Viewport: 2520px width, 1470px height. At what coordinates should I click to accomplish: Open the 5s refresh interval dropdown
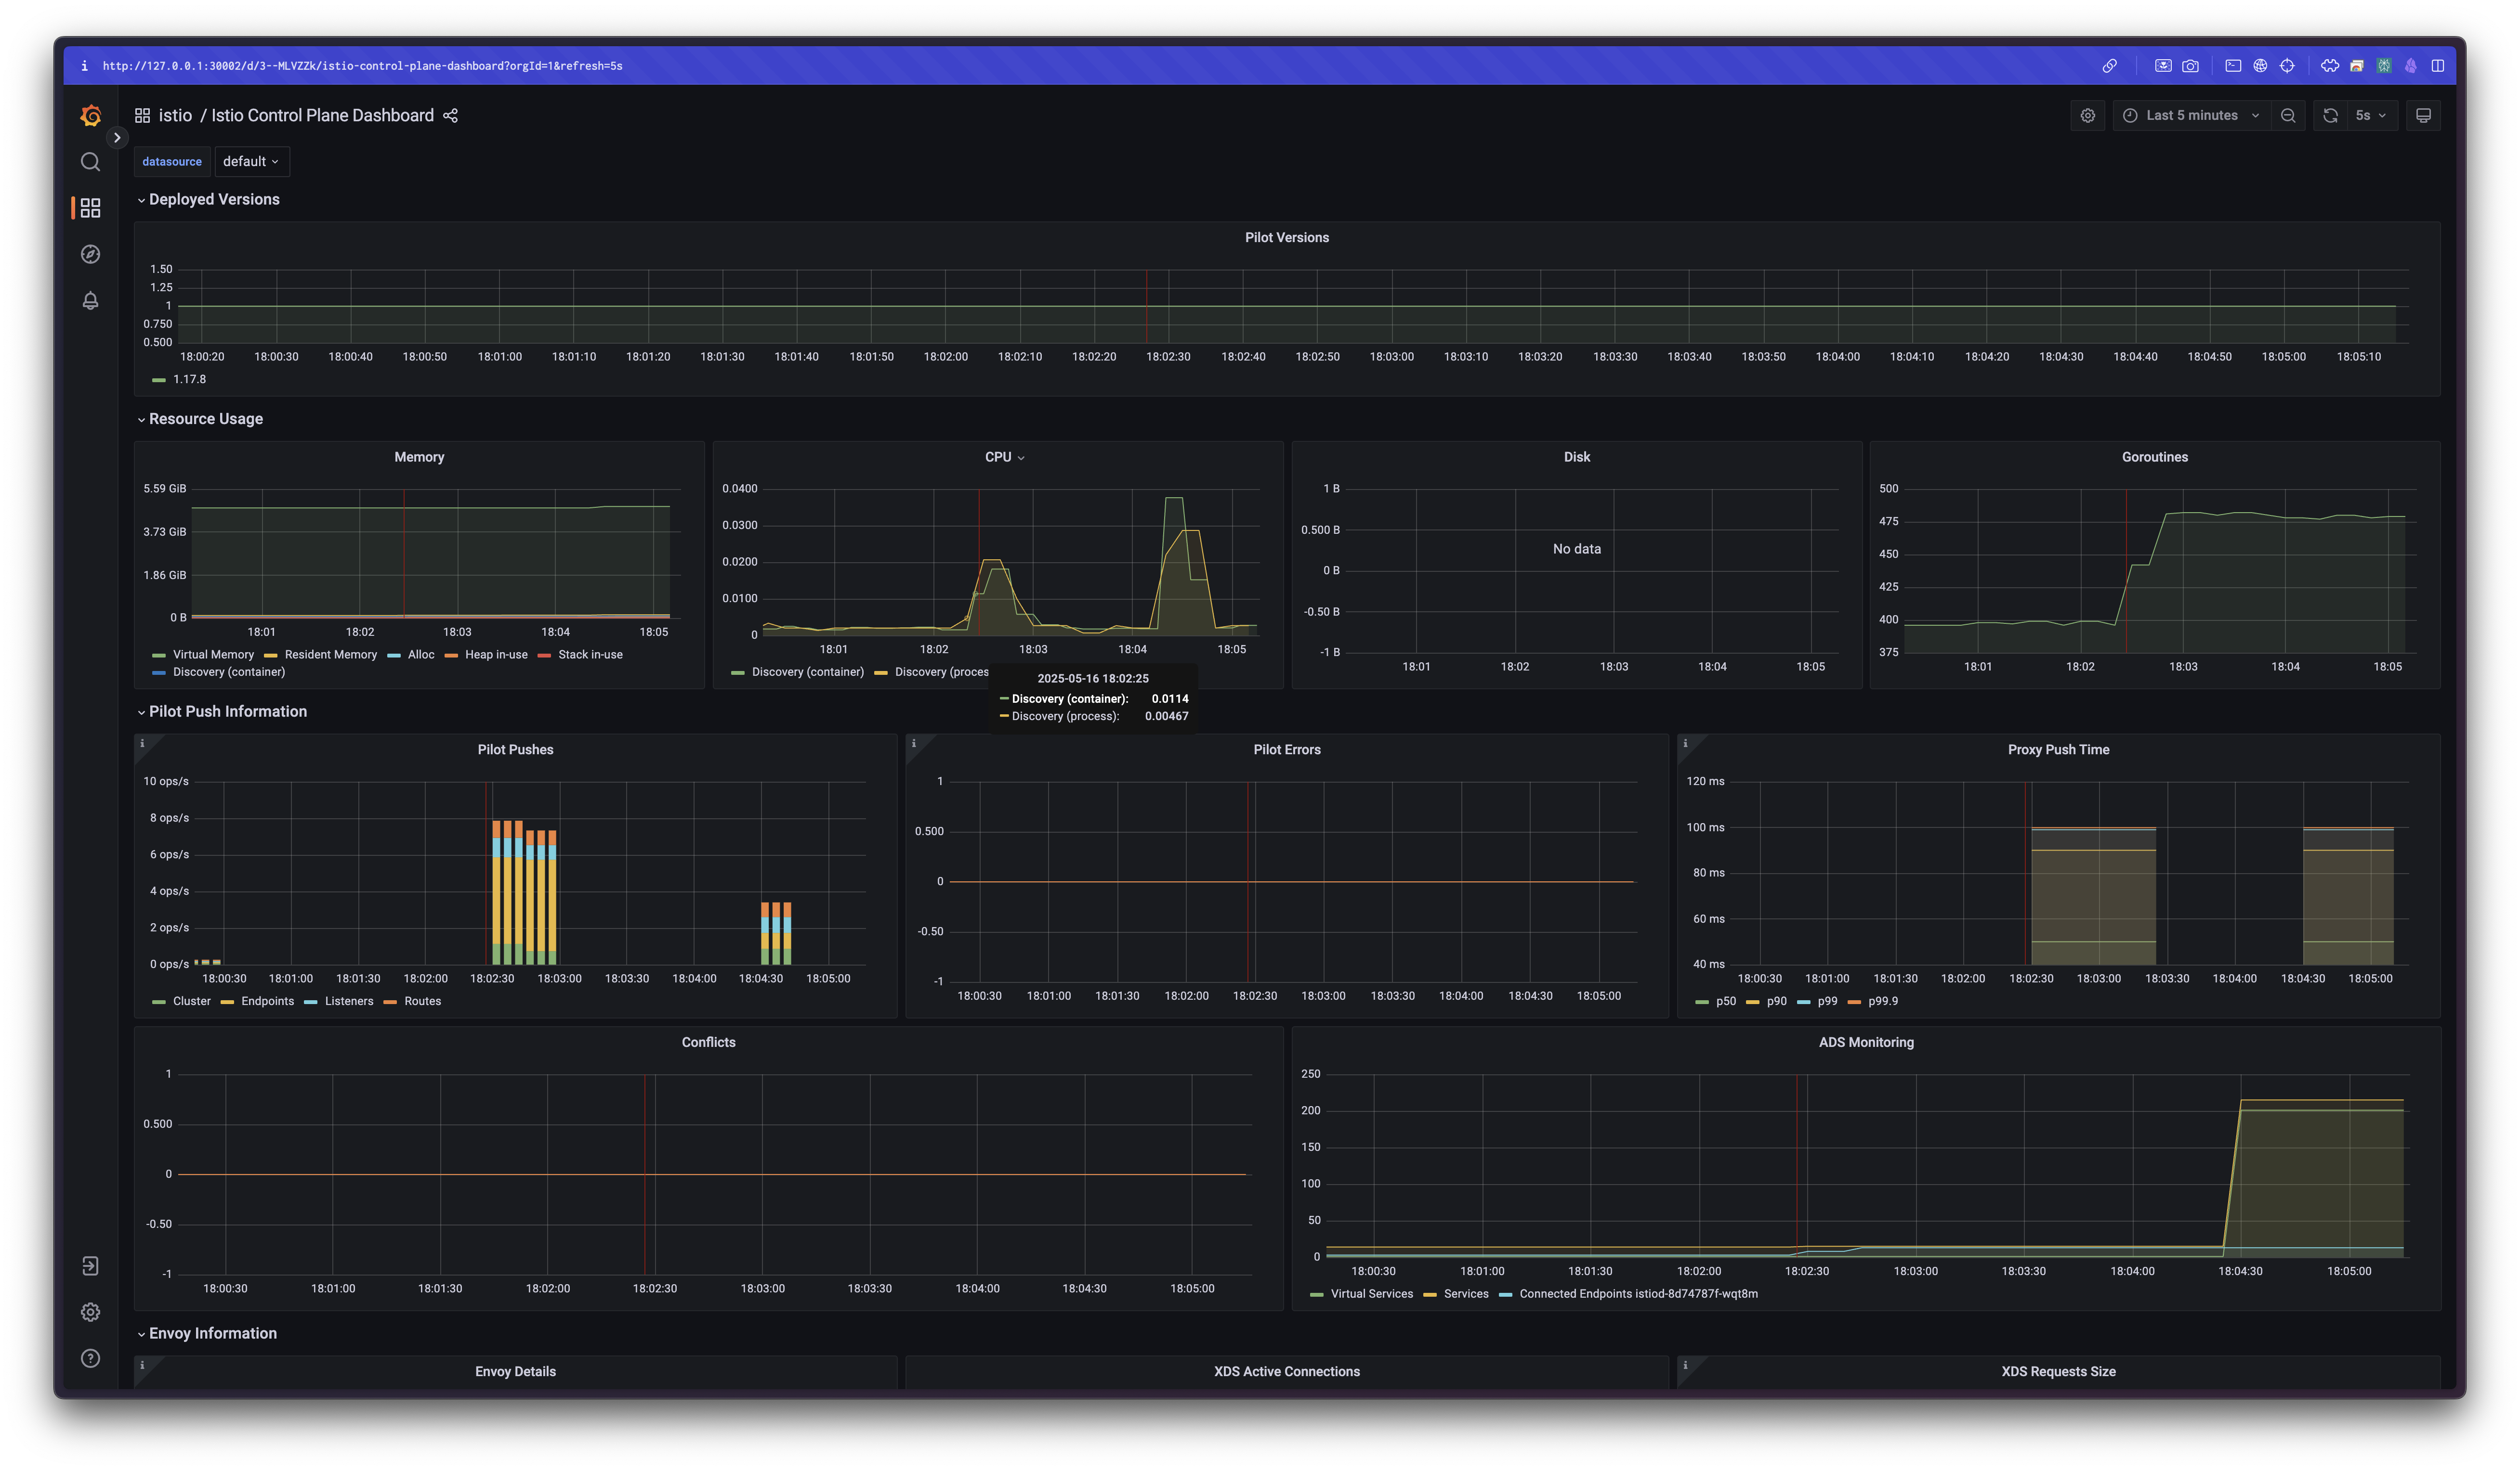(2371, 116)
